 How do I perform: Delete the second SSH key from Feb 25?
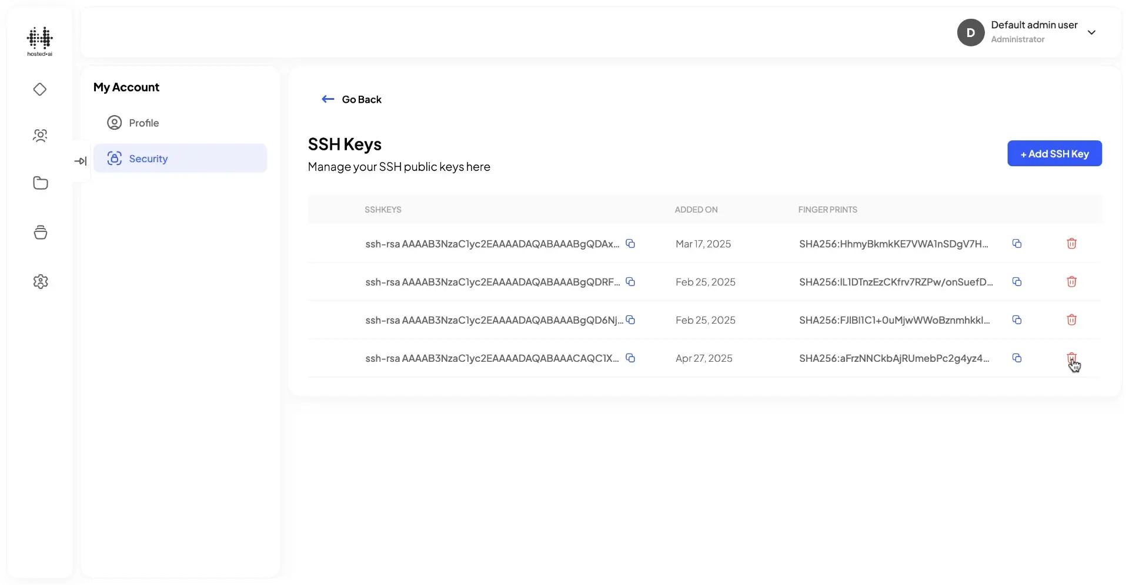[x=1072, y=320]
